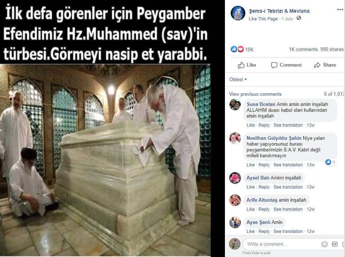This screenshot has width=345, height=257.
Task: Click like badge on Neslihan's comment
Action: [330, 162]
